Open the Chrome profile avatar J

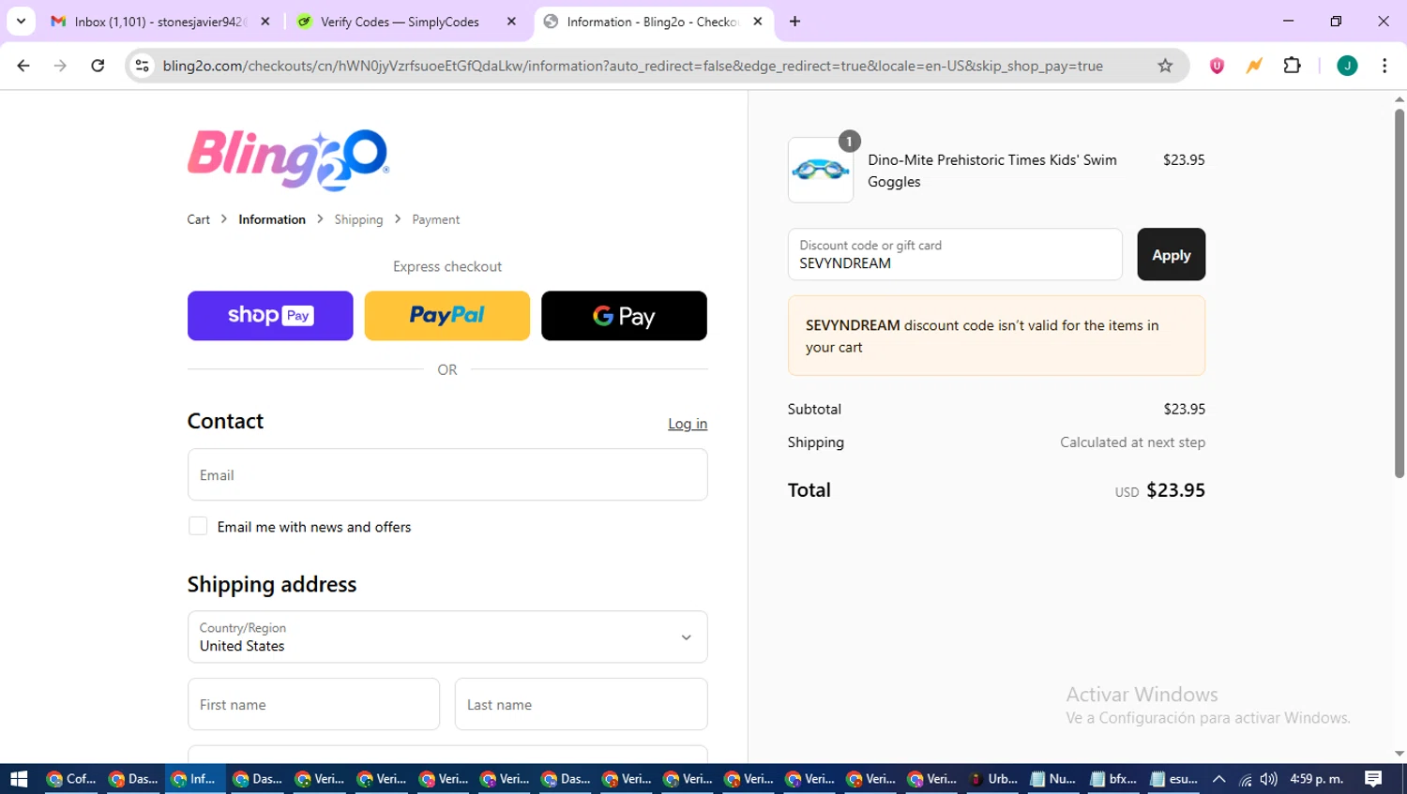(x=1347, y=66)
